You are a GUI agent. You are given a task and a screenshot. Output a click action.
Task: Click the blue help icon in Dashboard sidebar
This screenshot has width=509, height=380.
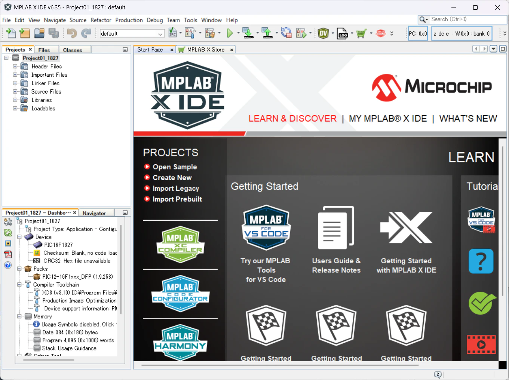[x=7, y=265]
